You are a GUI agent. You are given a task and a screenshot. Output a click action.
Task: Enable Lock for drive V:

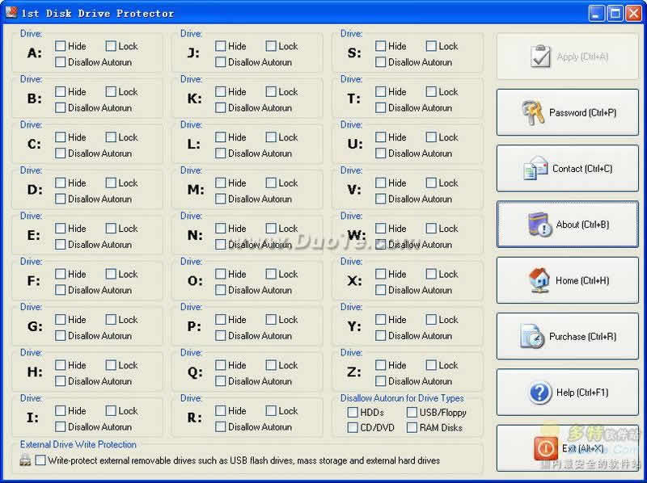pos(431,183)
